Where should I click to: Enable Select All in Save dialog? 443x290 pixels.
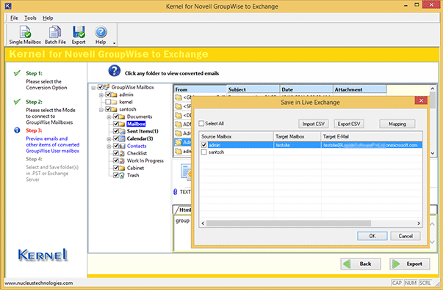point(201,123)
